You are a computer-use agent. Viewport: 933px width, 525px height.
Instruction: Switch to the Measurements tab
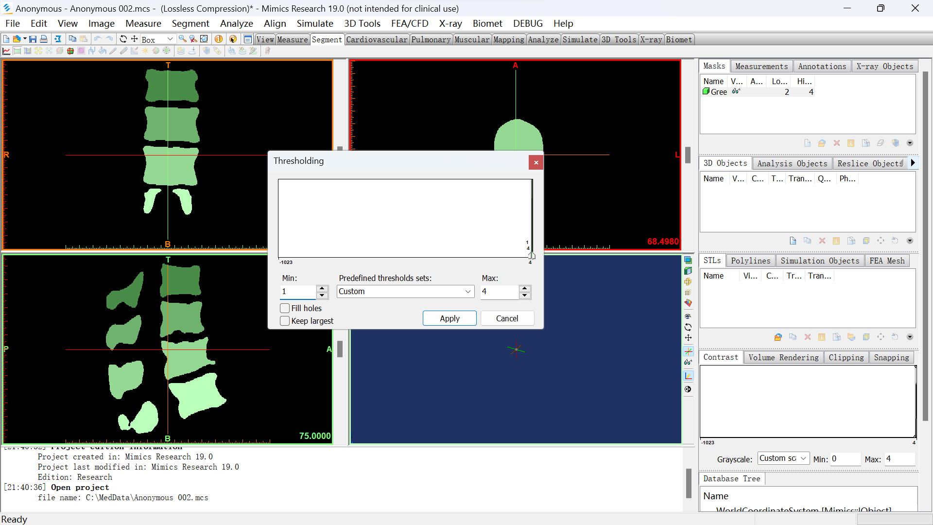pyautogui.click(x=760, y=66)
